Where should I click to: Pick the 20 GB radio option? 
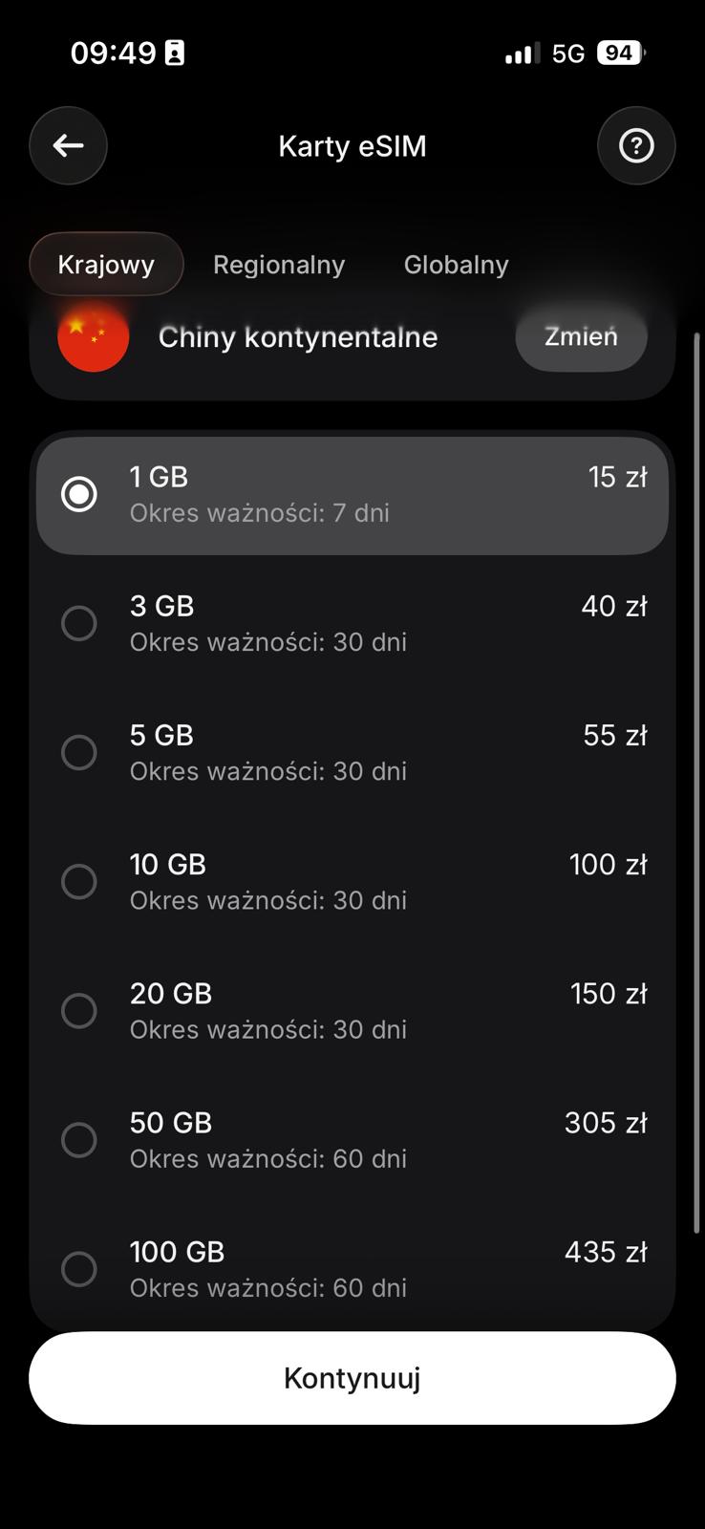[79, 1010]
